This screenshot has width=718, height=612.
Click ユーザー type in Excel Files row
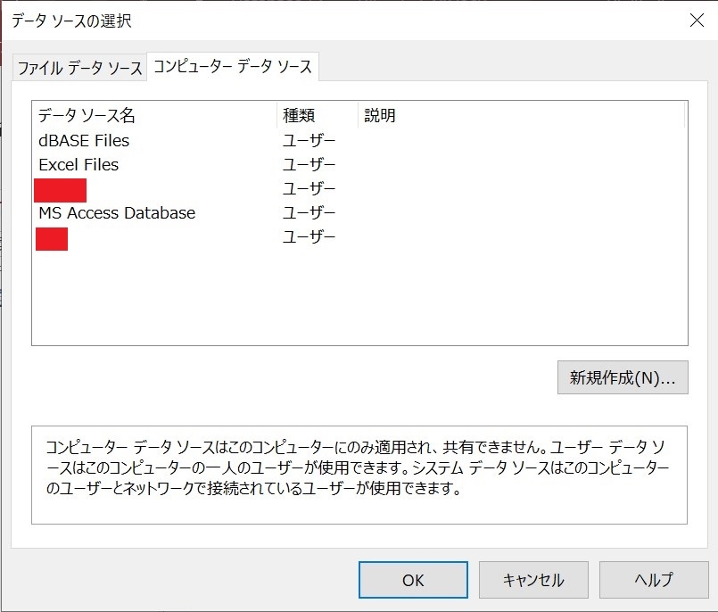coord(309,165)
